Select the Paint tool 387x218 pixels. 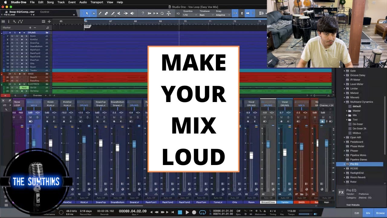113,13
